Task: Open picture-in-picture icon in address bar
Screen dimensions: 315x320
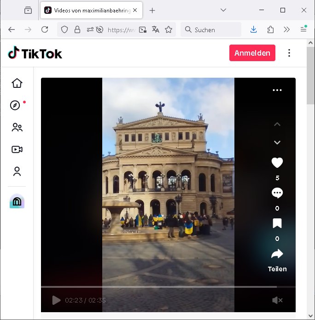Action: (143, 29)
